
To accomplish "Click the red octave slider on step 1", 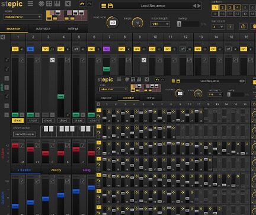I will click(15, 146).
